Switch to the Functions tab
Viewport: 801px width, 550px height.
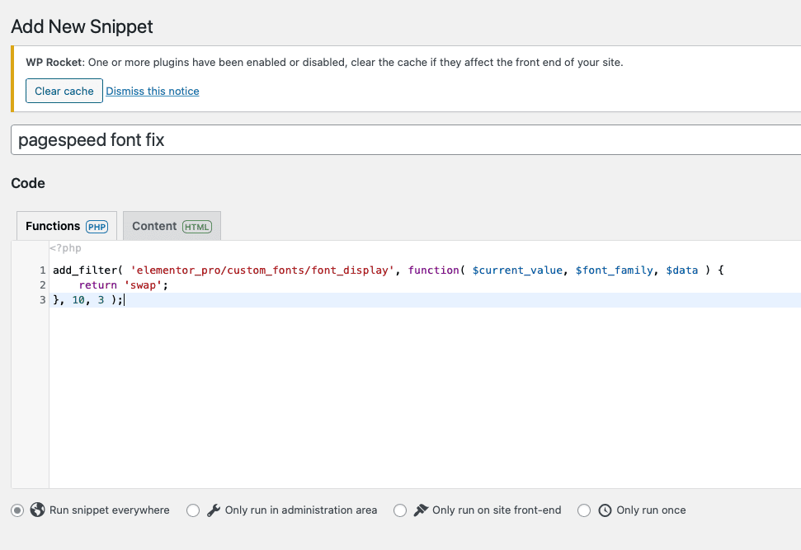coord(67,226)
